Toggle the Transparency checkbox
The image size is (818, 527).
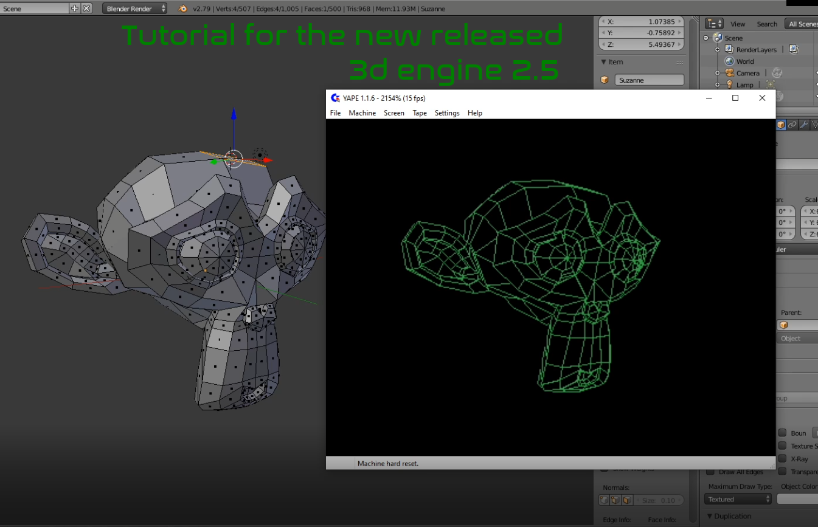point(782,472)
